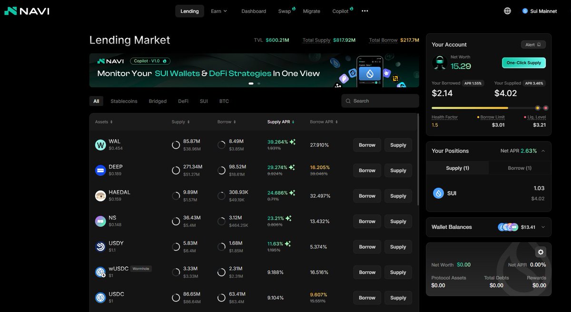Show the second banner slide indicator
Screen dimensions: 571x312
point(259,83)
